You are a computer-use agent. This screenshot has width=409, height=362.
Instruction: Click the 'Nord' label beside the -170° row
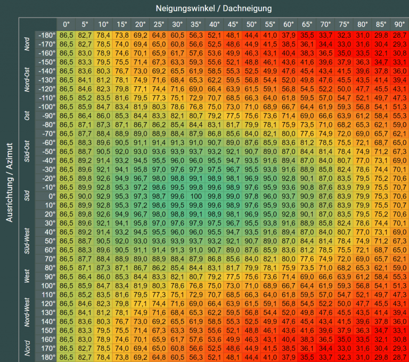(27, 44)
